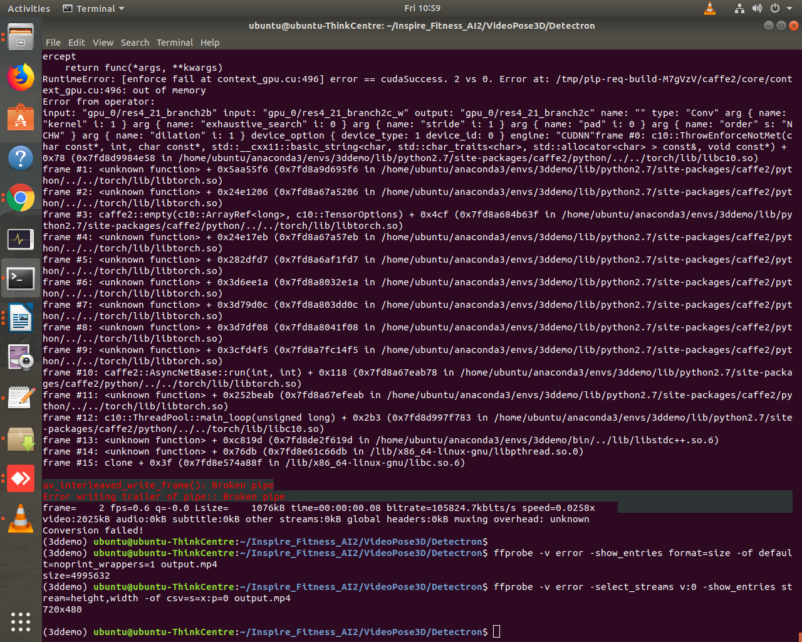Open the Search menu
Screen dimensions: 802x642
point(135,43)
